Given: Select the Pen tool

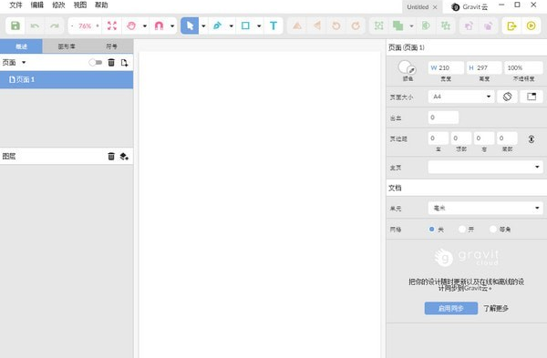Looking at the screenshot, I should click(217, 26).
